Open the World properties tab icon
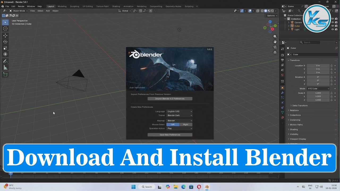340x191 pixels. tap(282, 75)
